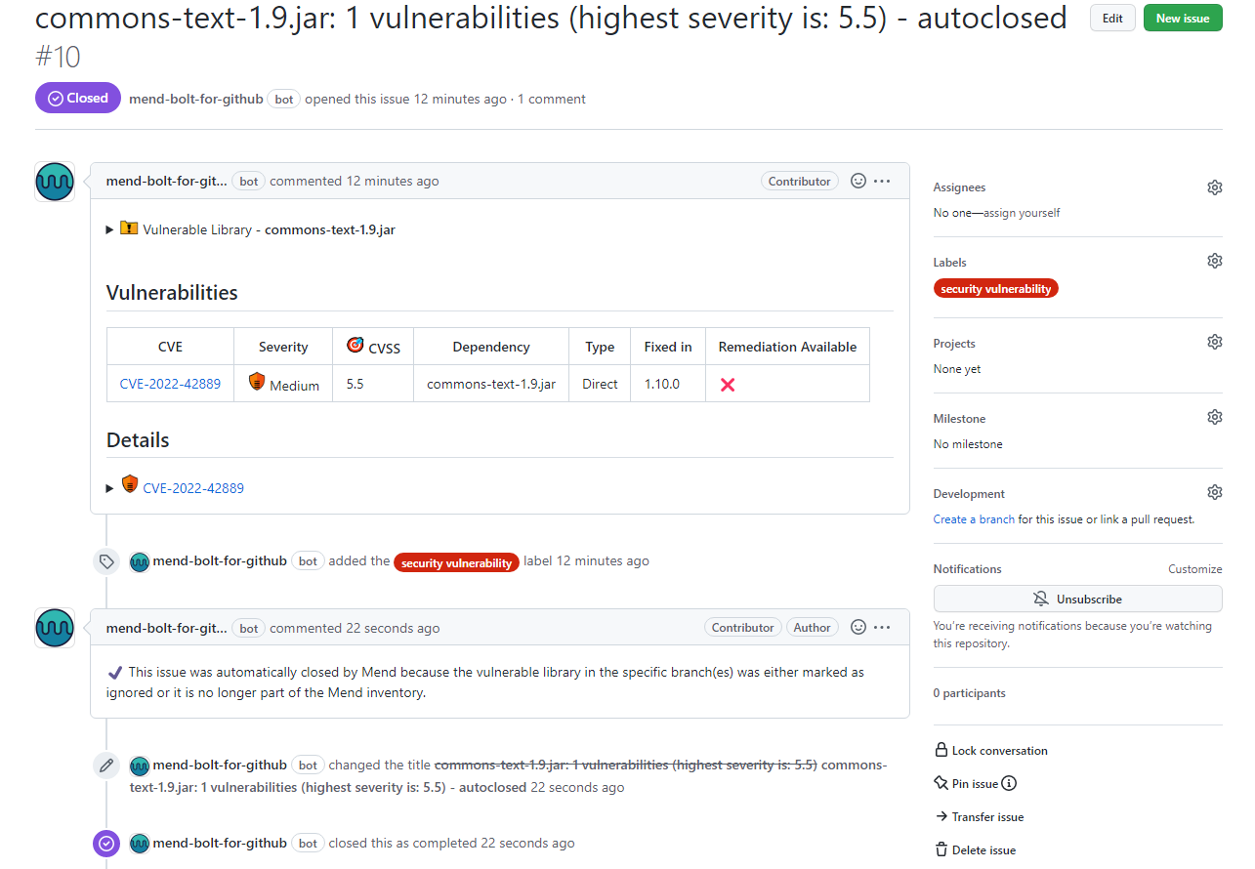
Task: Open three-dot menu on first comment
Action: [x=882, y=181]
